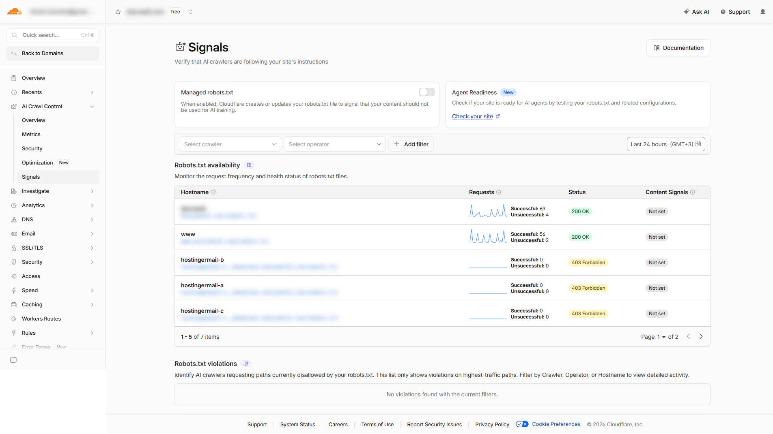This screenshot has height=434, width=773.
Task: Click the www hostname row
Action: pyautogui.click(x=442, y=237)
